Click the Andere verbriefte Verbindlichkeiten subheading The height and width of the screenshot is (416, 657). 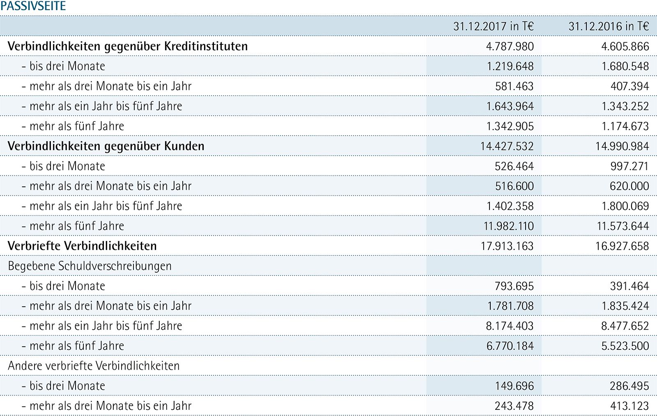point(94,366)
